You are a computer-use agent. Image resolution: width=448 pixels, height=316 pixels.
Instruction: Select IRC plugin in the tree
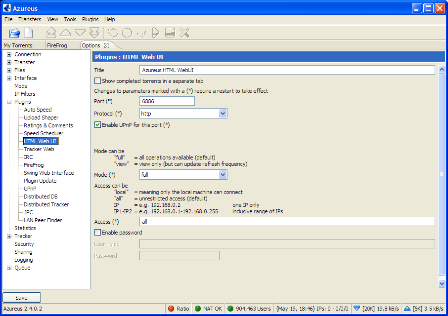(x=28, y=157)
